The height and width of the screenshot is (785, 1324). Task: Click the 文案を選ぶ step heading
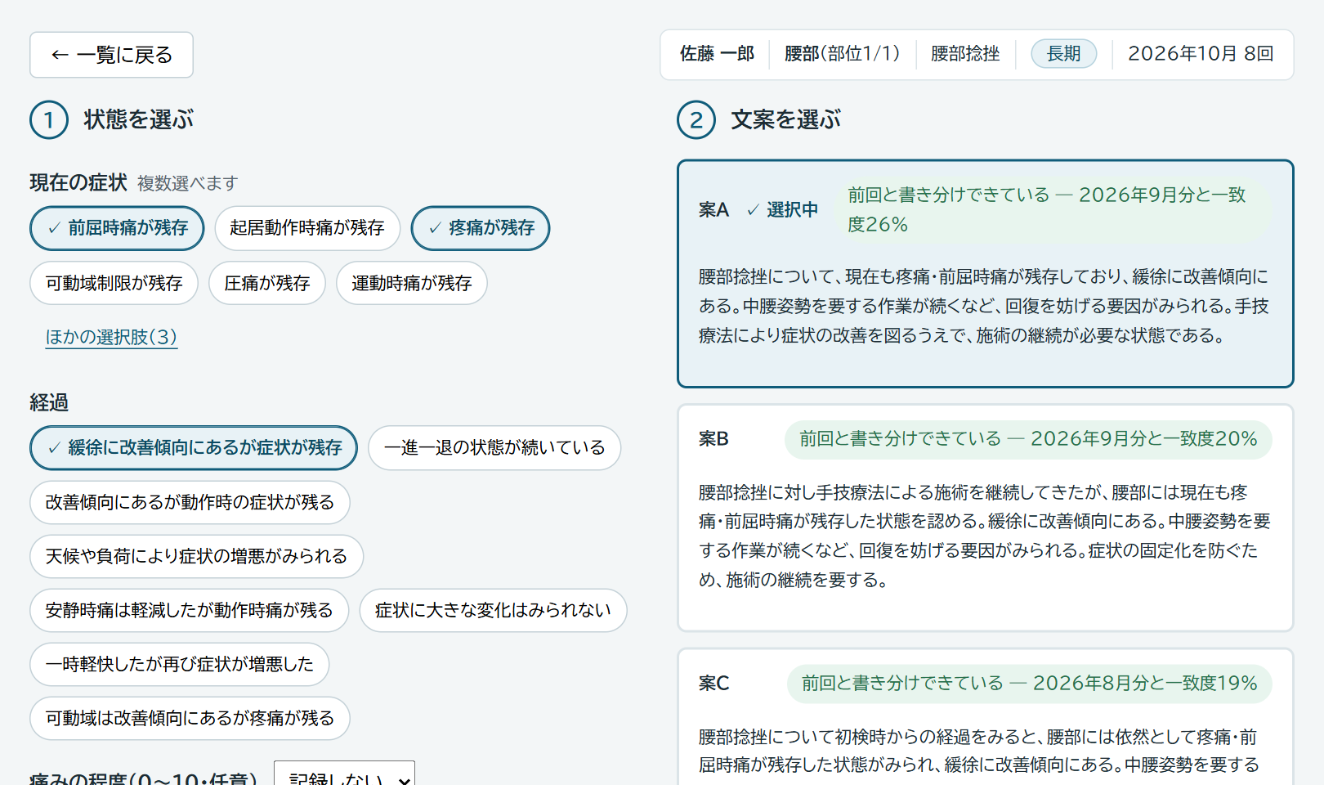tap(785, 120)
